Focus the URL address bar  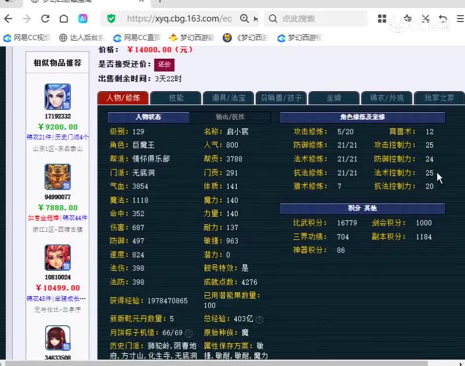[179, 19]
